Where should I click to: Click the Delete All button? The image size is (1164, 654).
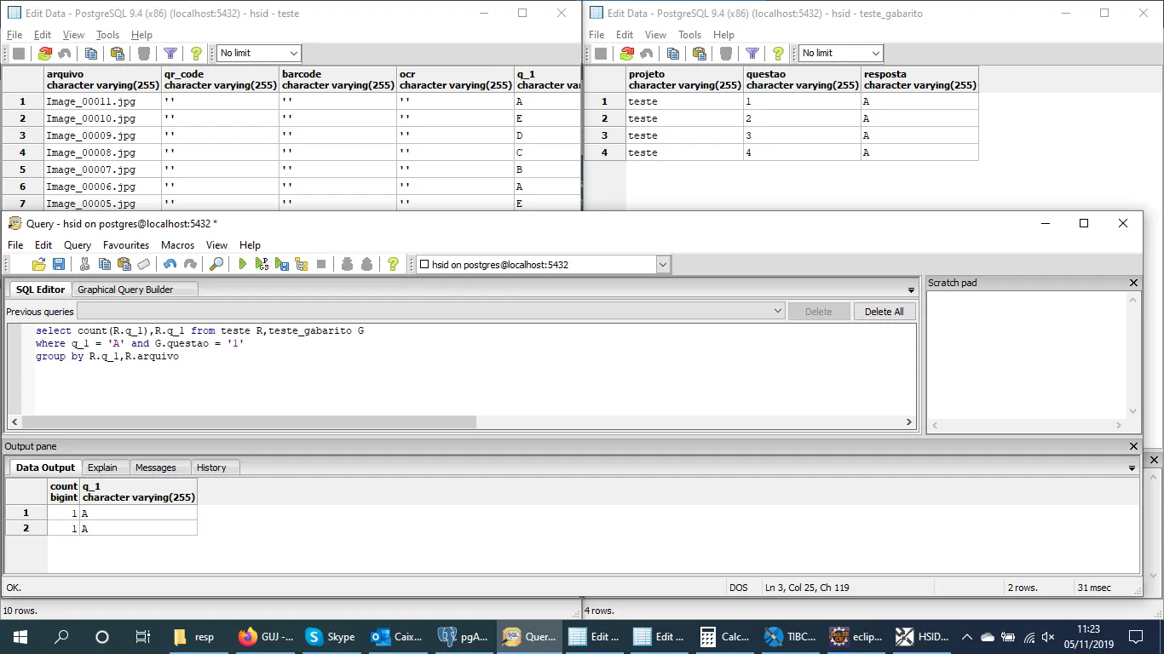point(884,312)
